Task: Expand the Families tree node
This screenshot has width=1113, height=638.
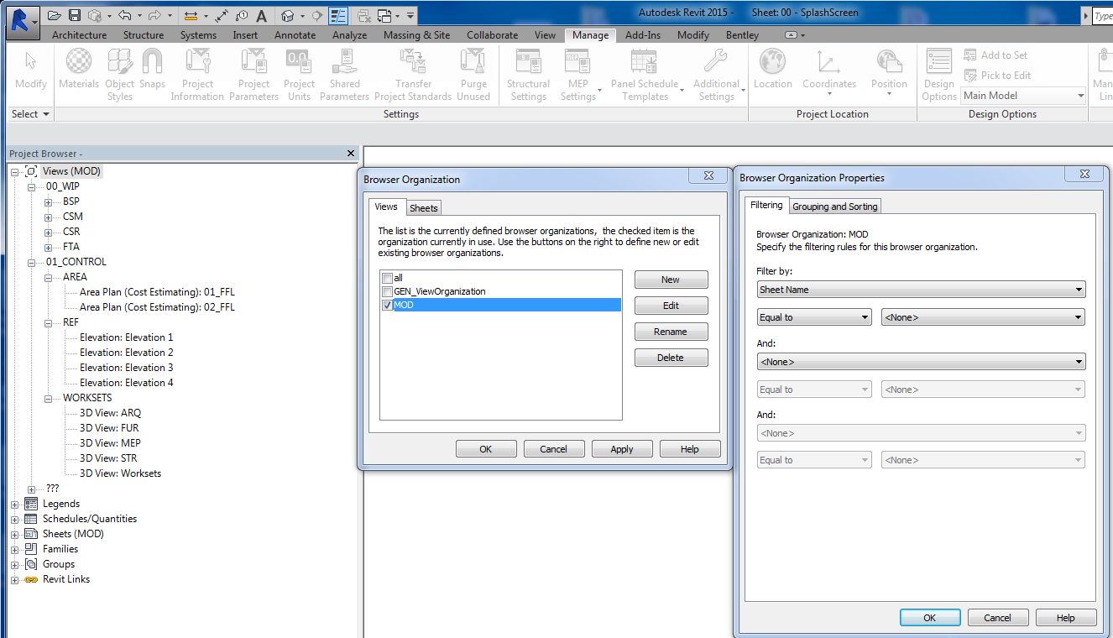Action: pos(14,549)
